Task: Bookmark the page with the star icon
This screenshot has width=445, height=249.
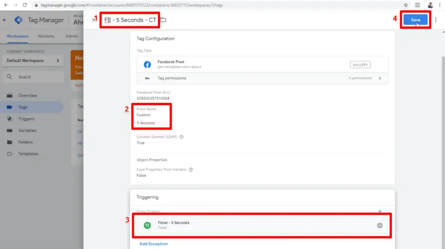Action: coord(406,5)
